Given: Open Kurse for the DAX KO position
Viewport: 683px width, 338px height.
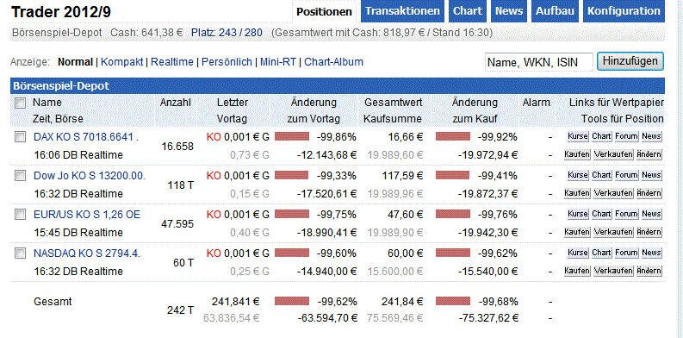Looking at the screenshot, I should (x=578, y=136).
